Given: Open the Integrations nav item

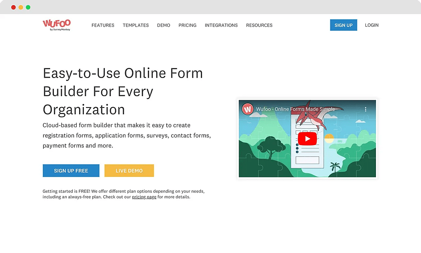Looking at the screenshot, I should coord(221,25).
